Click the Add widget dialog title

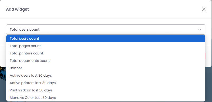[x=17, y=9]
